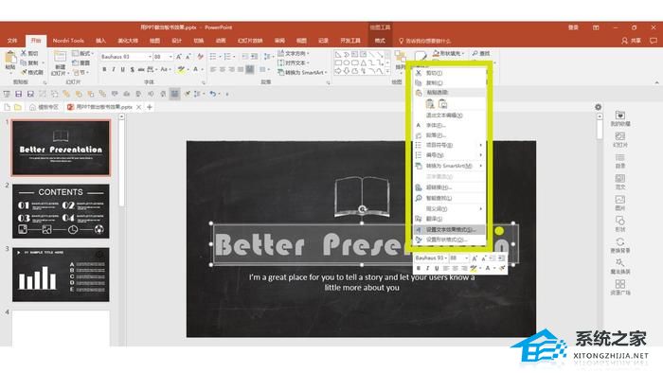Click the New Slide button

60,62
